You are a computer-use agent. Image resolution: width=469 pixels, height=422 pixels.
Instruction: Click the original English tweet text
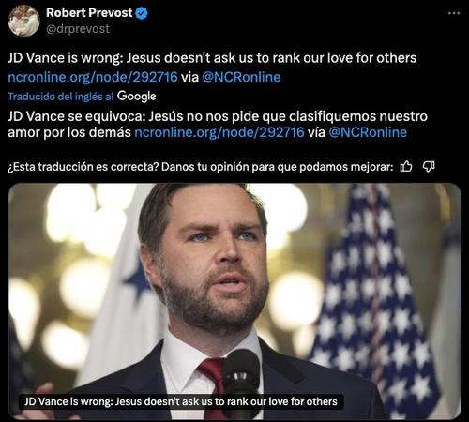point(212,58)
